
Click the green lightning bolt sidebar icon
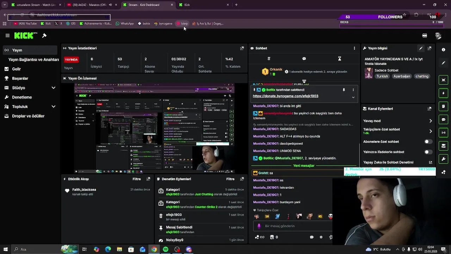point(444,93)
